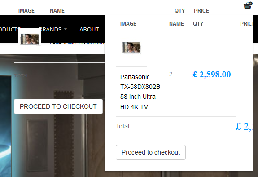Viewport: 258px width, 177px height.
Task: Go to the ABOUT page
Action: [89, 30]
